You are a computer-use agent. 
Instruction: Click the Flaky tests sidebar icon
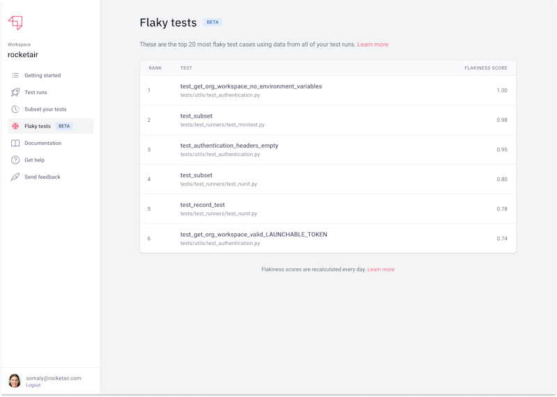point(15,126)
